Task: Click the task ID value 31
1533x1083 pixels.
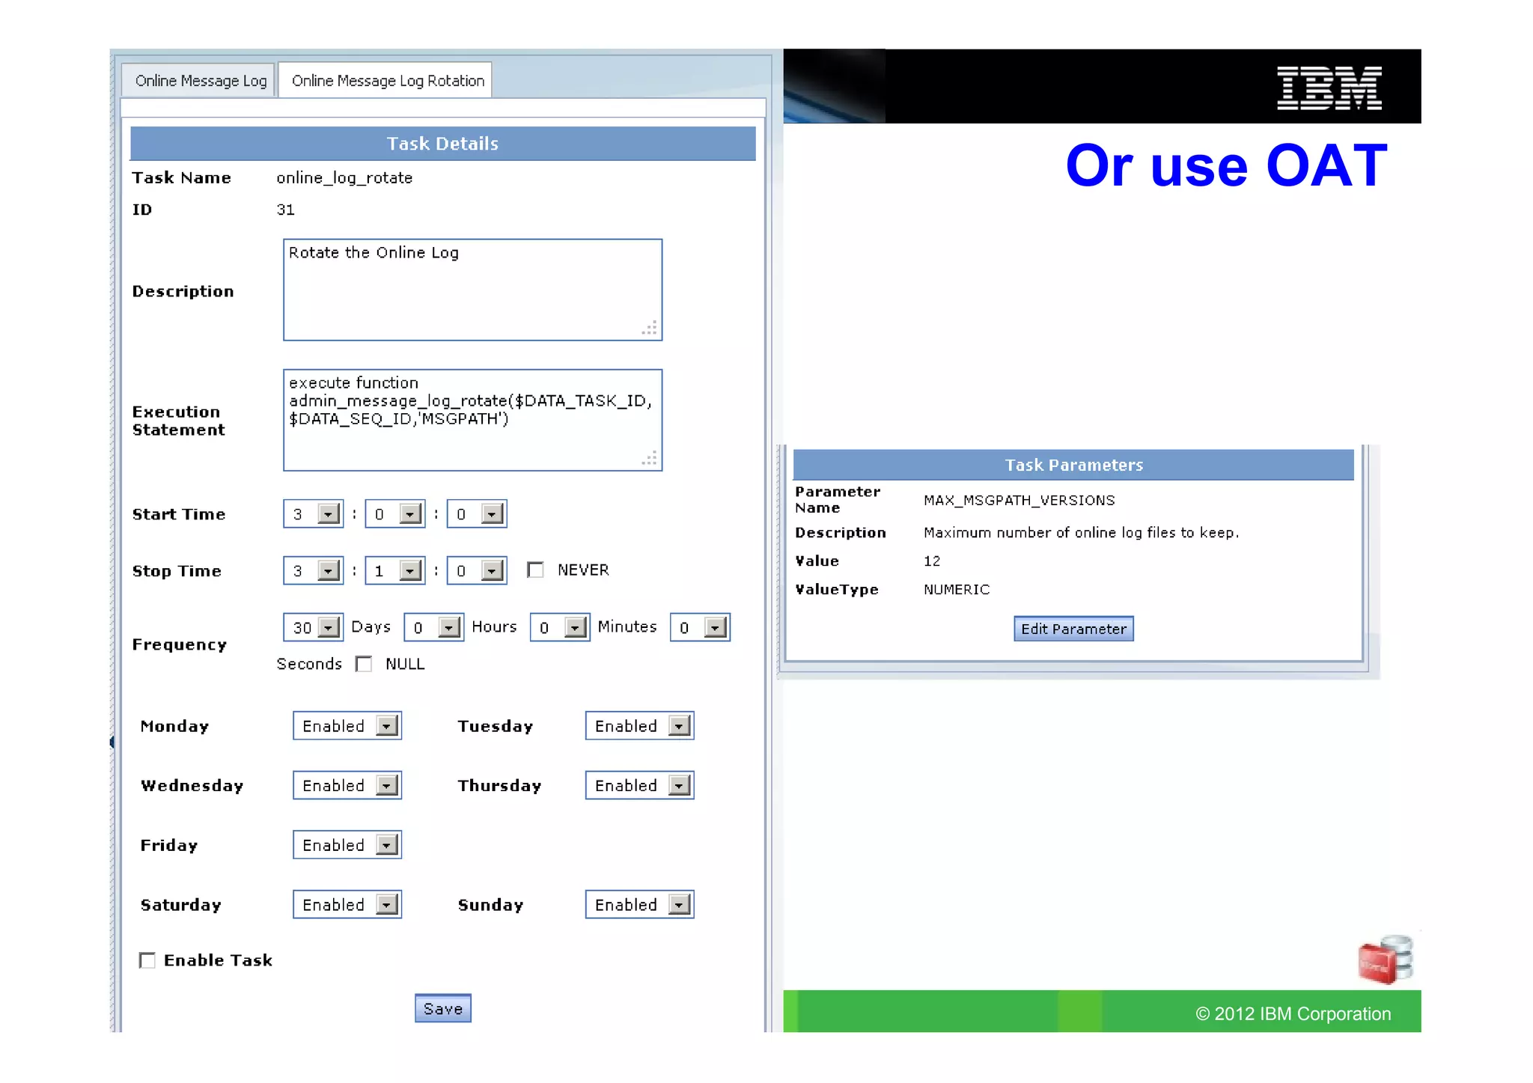Action: click(285, 210)
